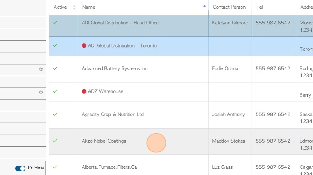Click active checkmark for Advanced Battery Systems Inc
This screenshot has width=313, height=175.
click(55, 69)
